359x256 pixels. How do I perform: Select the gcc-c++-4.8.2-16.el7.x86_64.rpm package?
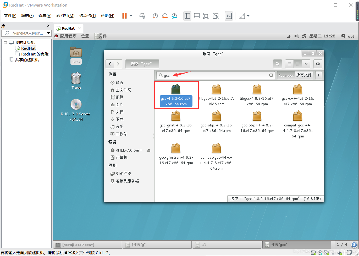click(x=298, y=95)
